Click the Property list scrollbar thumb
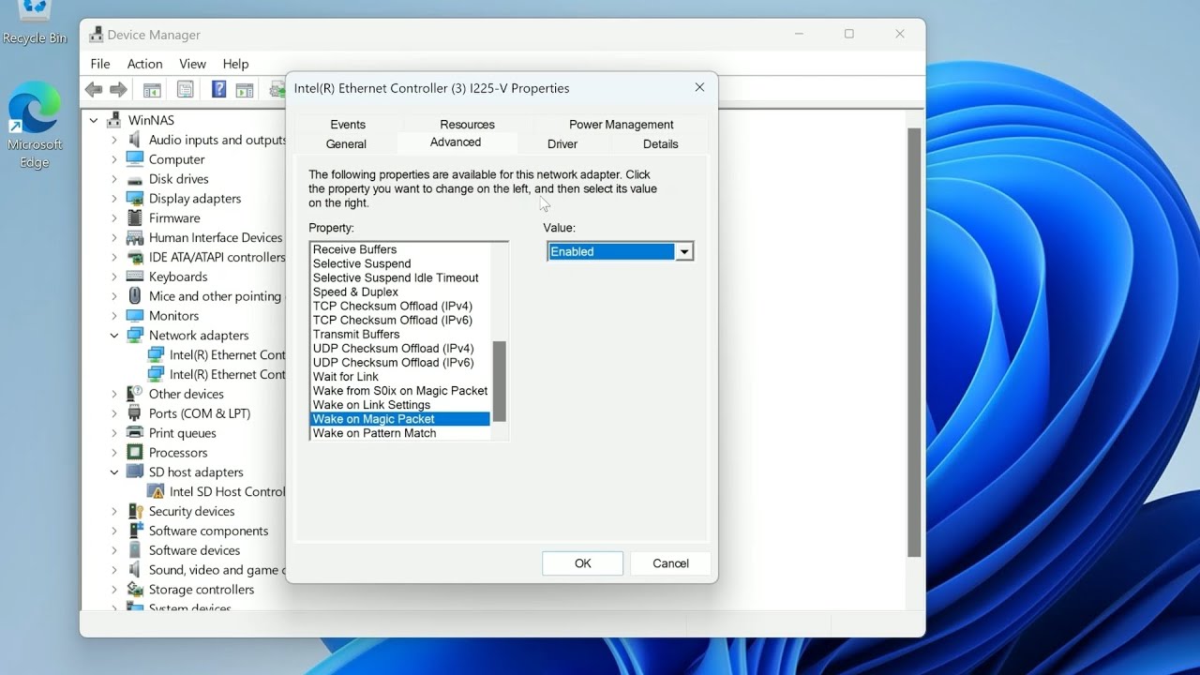 pos(500,382)
